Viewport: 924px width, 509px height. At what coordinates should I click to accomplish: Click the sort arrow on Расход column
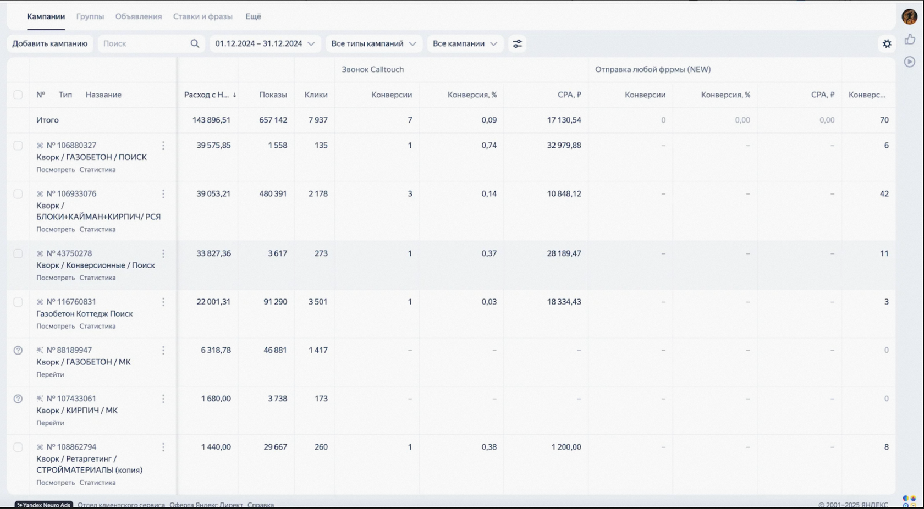[234, 95]
